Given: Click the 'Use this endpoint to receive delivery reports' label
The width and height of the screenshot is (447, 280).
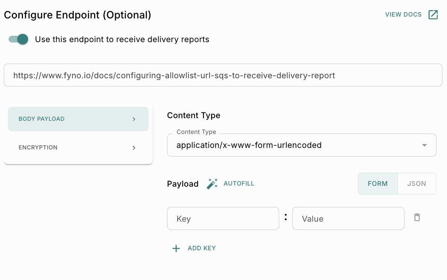Looking at the screenshot, I should 122,40.
